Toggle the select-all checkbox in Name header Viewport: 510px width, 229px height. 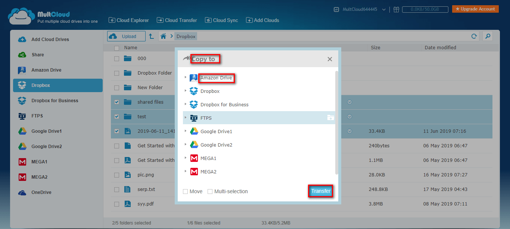[116, 48]
